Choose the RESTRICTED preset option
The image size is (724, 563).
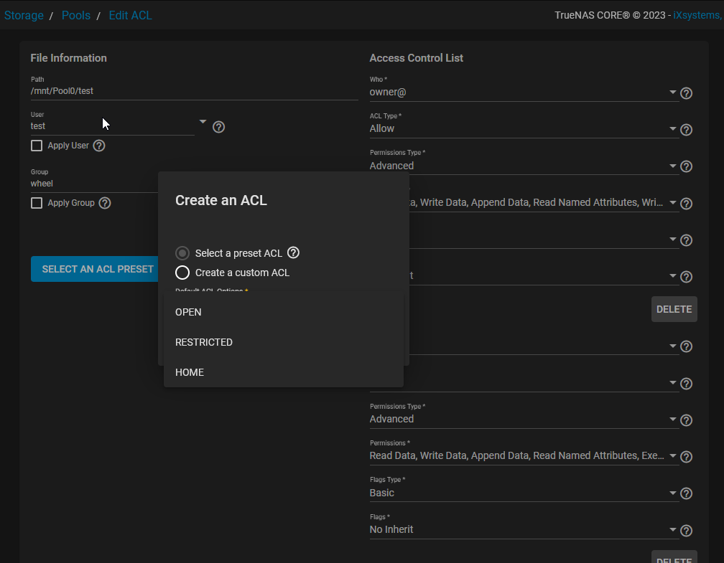click(x=203, y=341)
